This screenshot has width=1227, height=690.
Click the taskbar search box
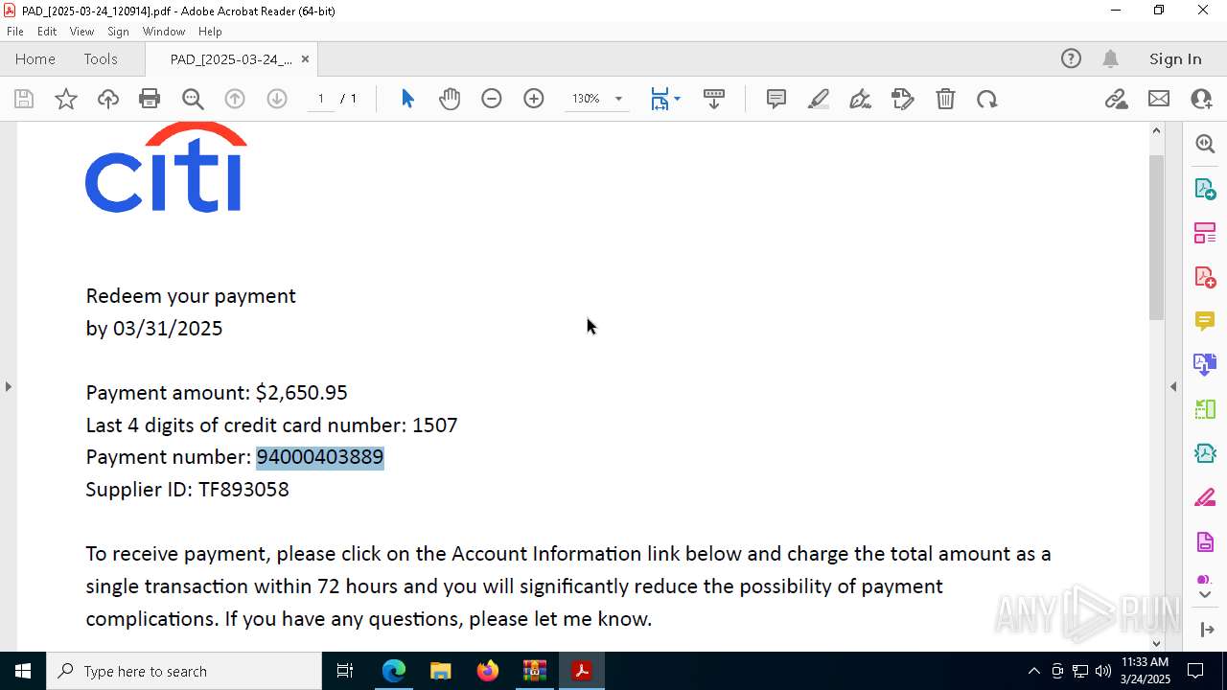(184, 671)
